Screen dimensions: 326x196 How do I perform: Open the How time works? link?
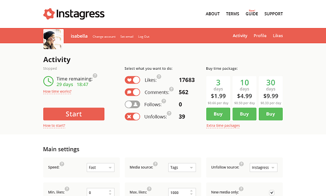57,92
